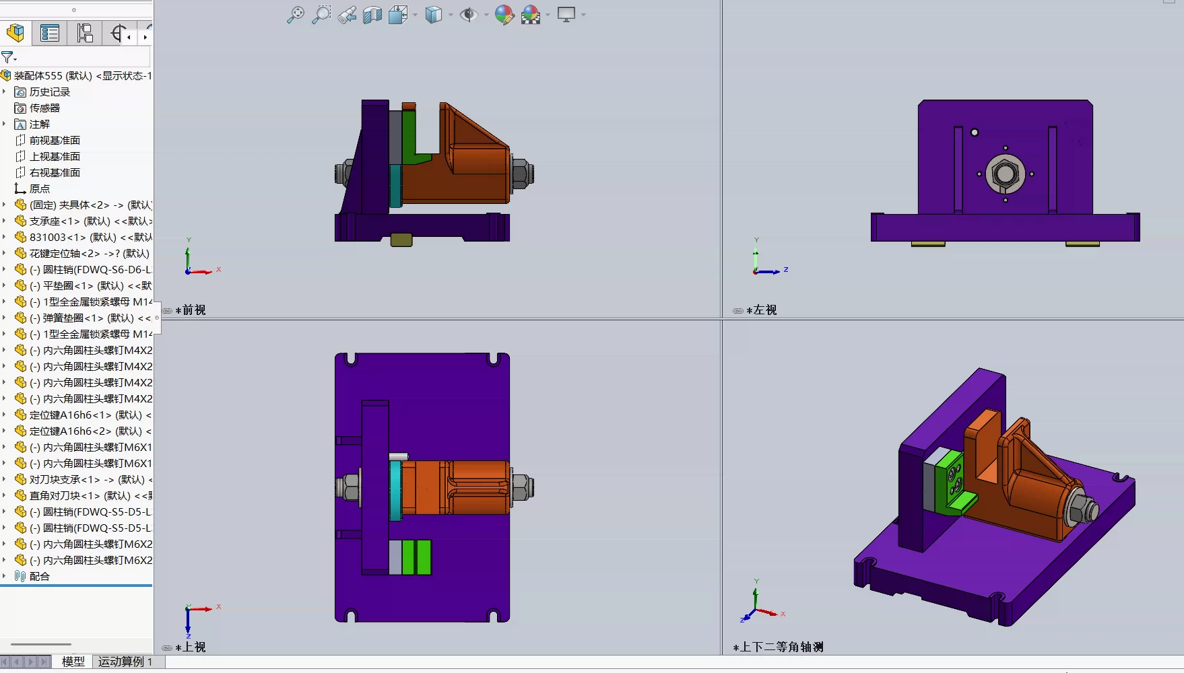Switch to the FeatureManager design tree tab
Image resolution: width=1184 pixels, height=673 pixels.
click(15, 33)
